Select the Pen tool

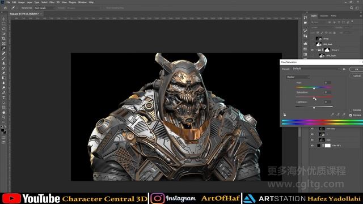click(x=3, y=93)
